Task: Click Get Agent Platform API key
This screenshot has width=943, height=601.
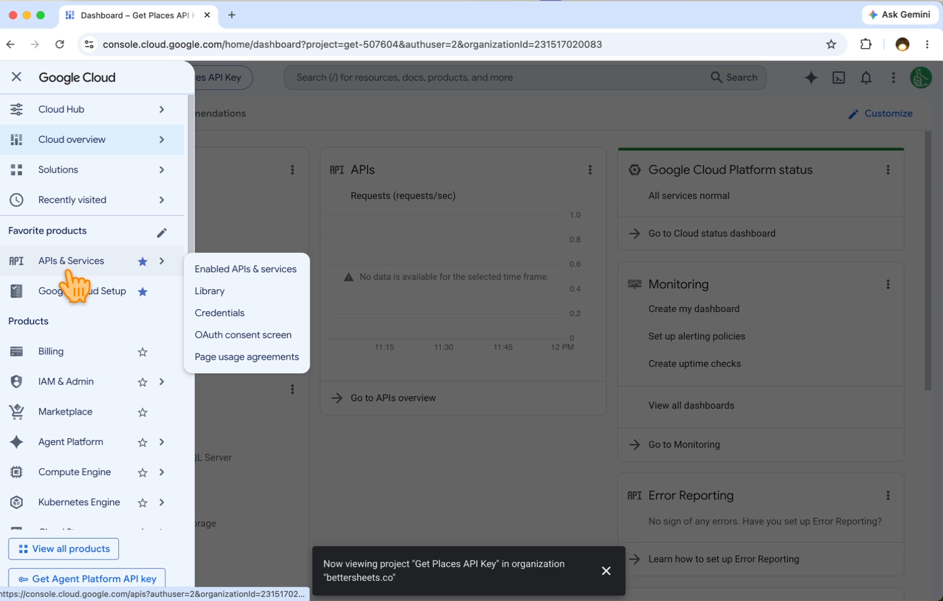Action: (x=87, y=578)
